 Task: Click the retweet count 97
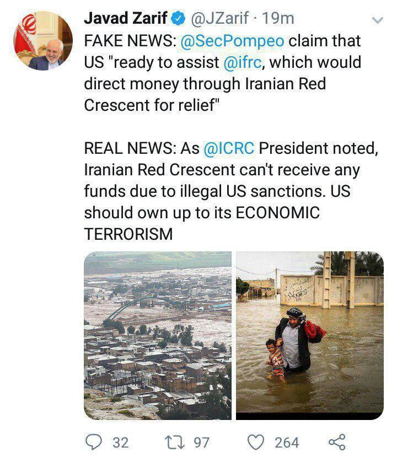pyautogui.click(x=201, y=442)
